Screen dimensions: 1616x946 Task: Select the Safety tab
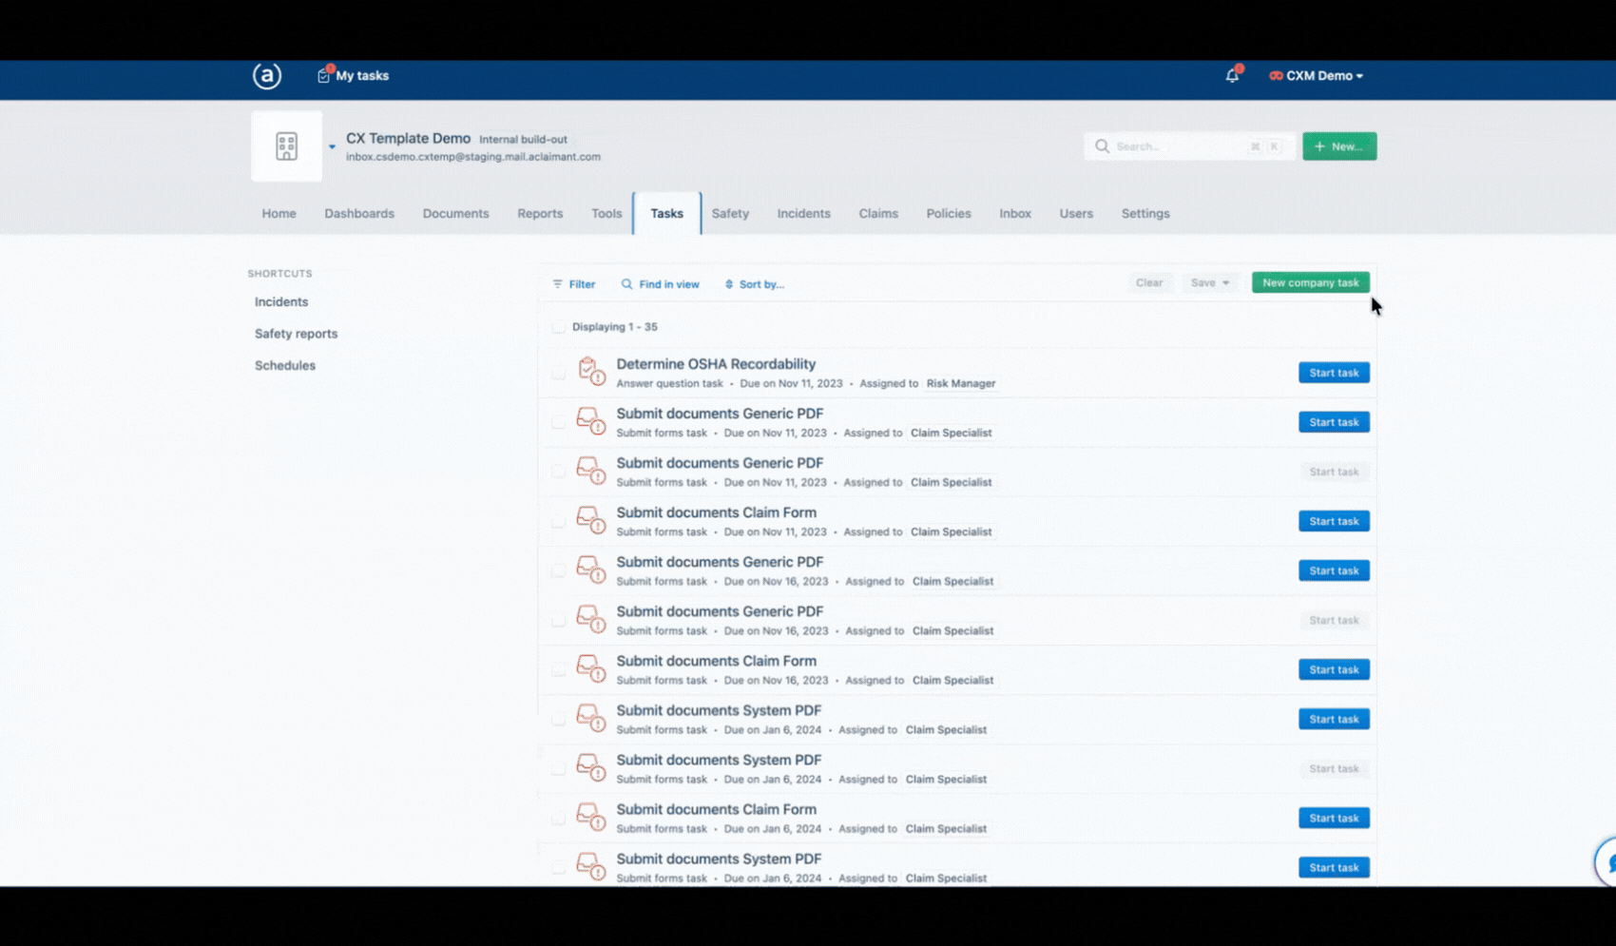(x=730, y=213)
